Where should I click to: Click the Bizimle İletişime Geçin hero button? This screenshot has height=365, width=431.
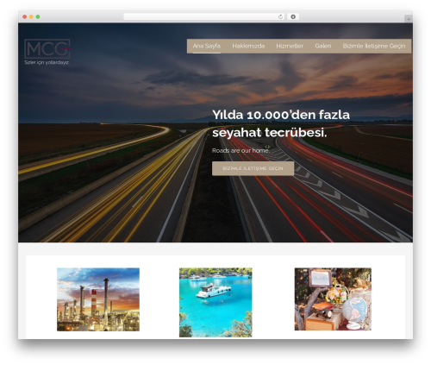253,168
